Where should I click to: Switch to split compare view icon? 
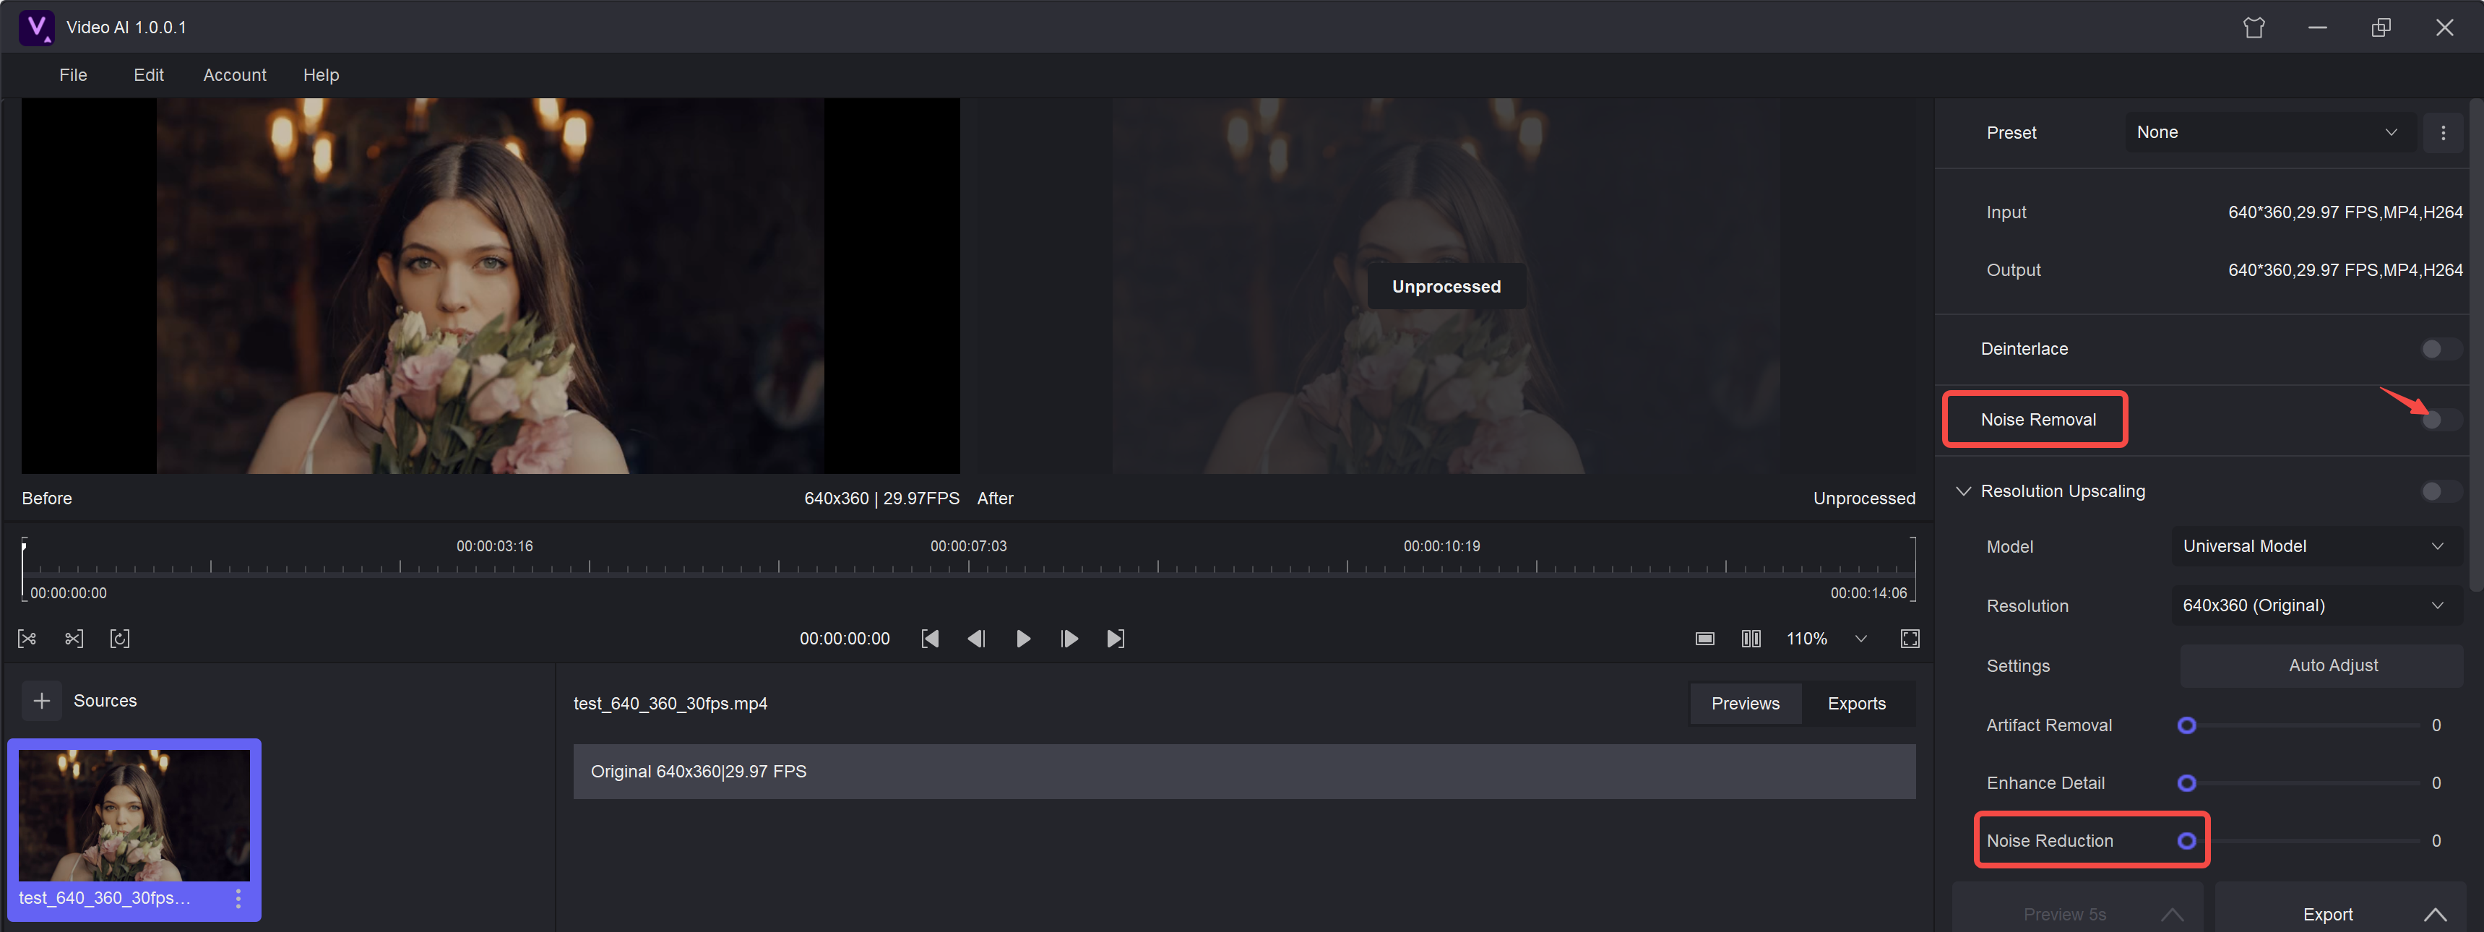click(1751, 639)
